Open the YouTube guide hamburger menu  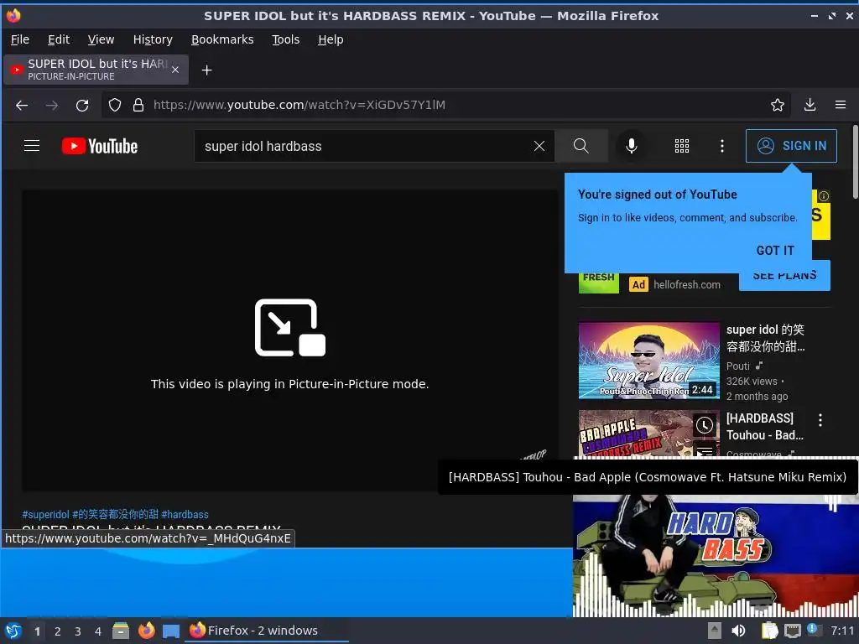coord(32,146)
